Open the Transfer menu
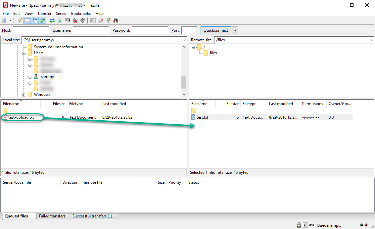 click(44, 13)
